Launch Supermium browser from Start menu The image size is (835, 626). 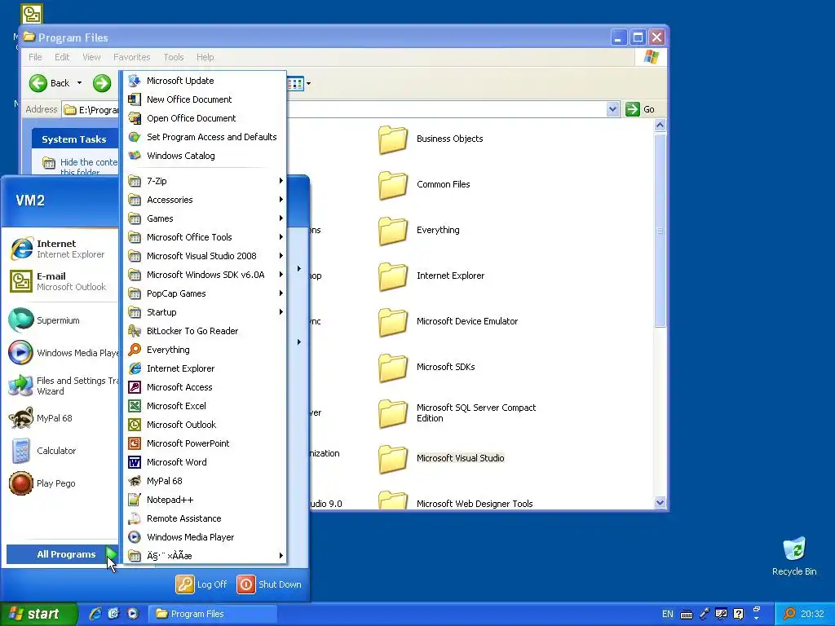[x=61, y=320]
